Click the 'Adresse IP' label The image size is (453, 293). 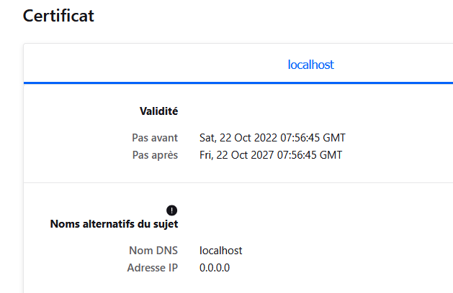coord(152,268)
